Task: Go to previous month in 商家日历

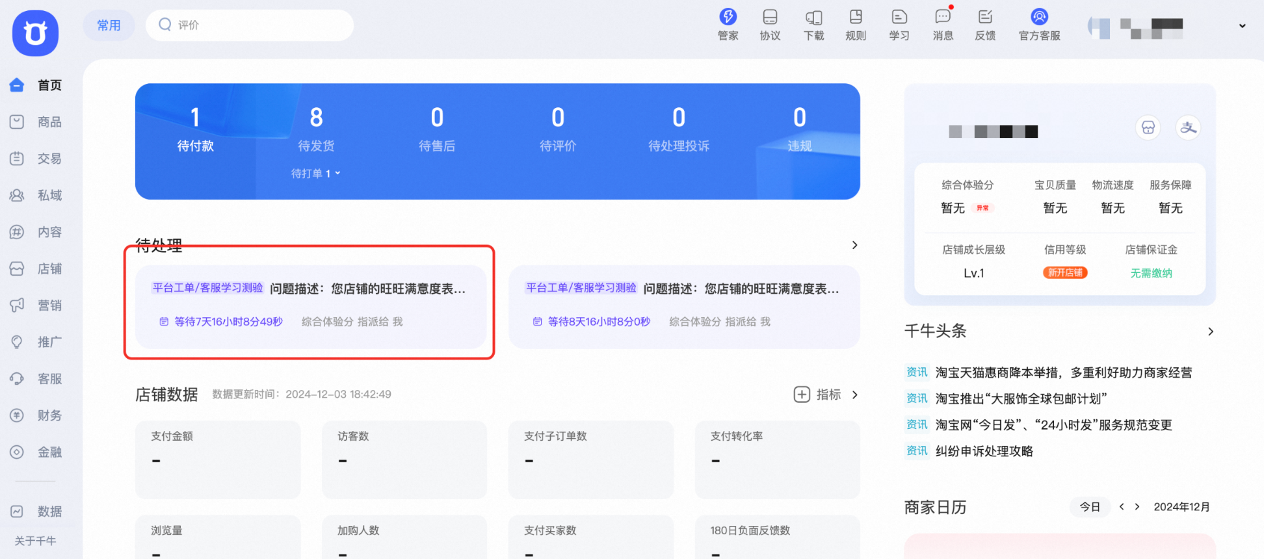Action: pyautogui.click(x=1122, y=506)
